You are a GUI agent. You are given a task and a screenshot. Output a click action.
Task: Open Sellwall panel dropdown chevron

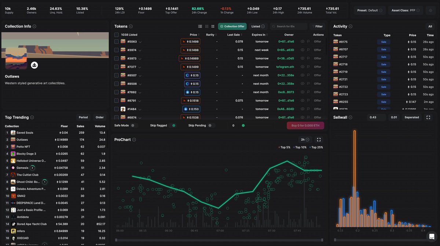[x=351, y=117]
